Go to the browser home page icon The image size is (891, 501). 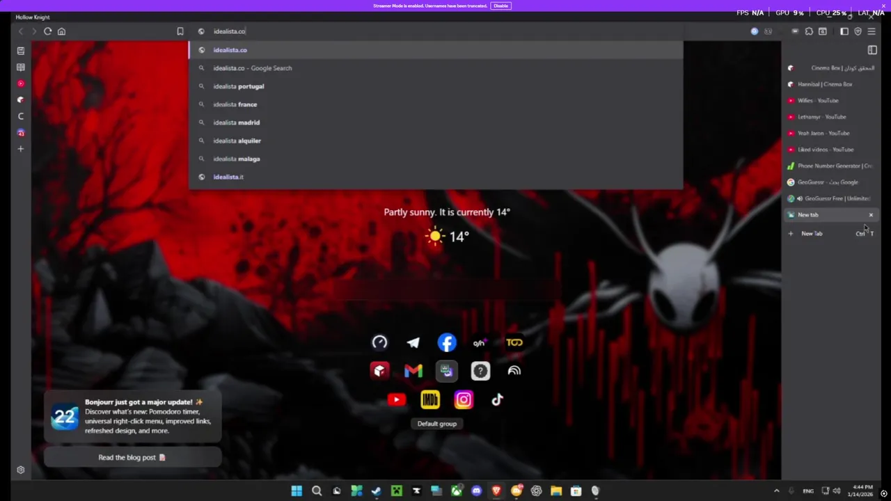click(x=61, y=31)
